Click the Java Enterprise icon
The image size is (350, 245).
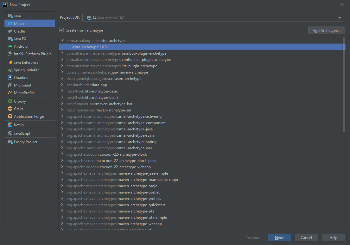pos(10,62)
